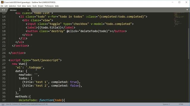Click 'deleteTodo(todo)' in line 18
Screen dimensions: 190x106
(x=94, y=31)
